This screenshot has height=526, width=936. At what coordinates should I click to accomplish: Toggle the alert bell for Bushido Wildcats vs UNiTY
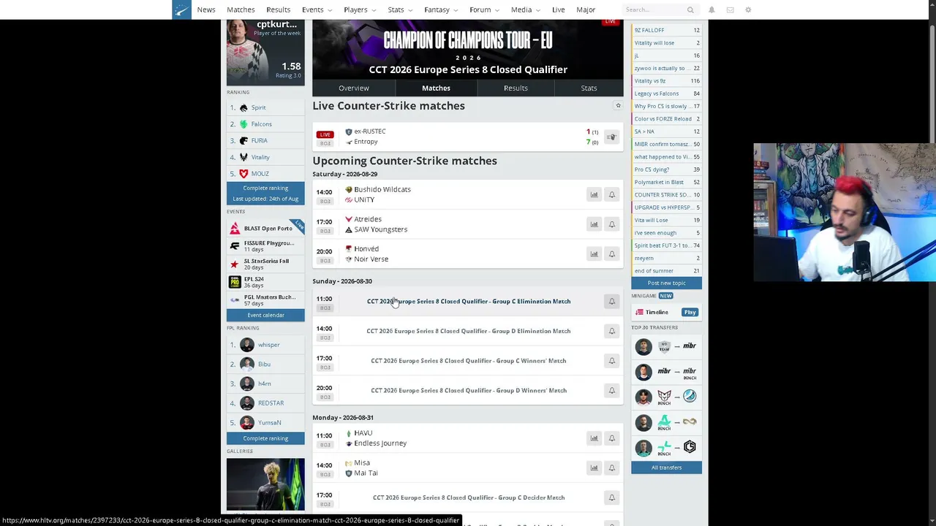[x=612, y=194]
